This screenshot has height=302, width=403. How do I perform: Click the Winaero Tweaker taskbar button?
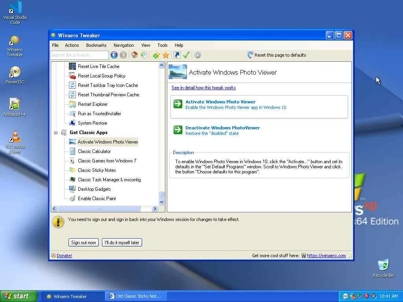pyautogui.click(x=73, y=296)
